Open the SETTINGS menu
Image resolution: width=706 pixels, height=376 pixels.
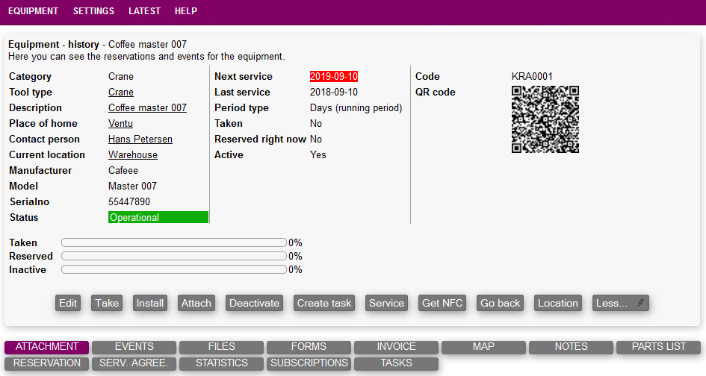coord(93,11)
